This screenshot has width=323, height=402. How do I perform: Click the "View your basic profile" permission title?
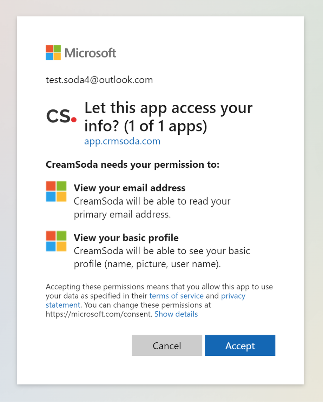tap(126, 238)
